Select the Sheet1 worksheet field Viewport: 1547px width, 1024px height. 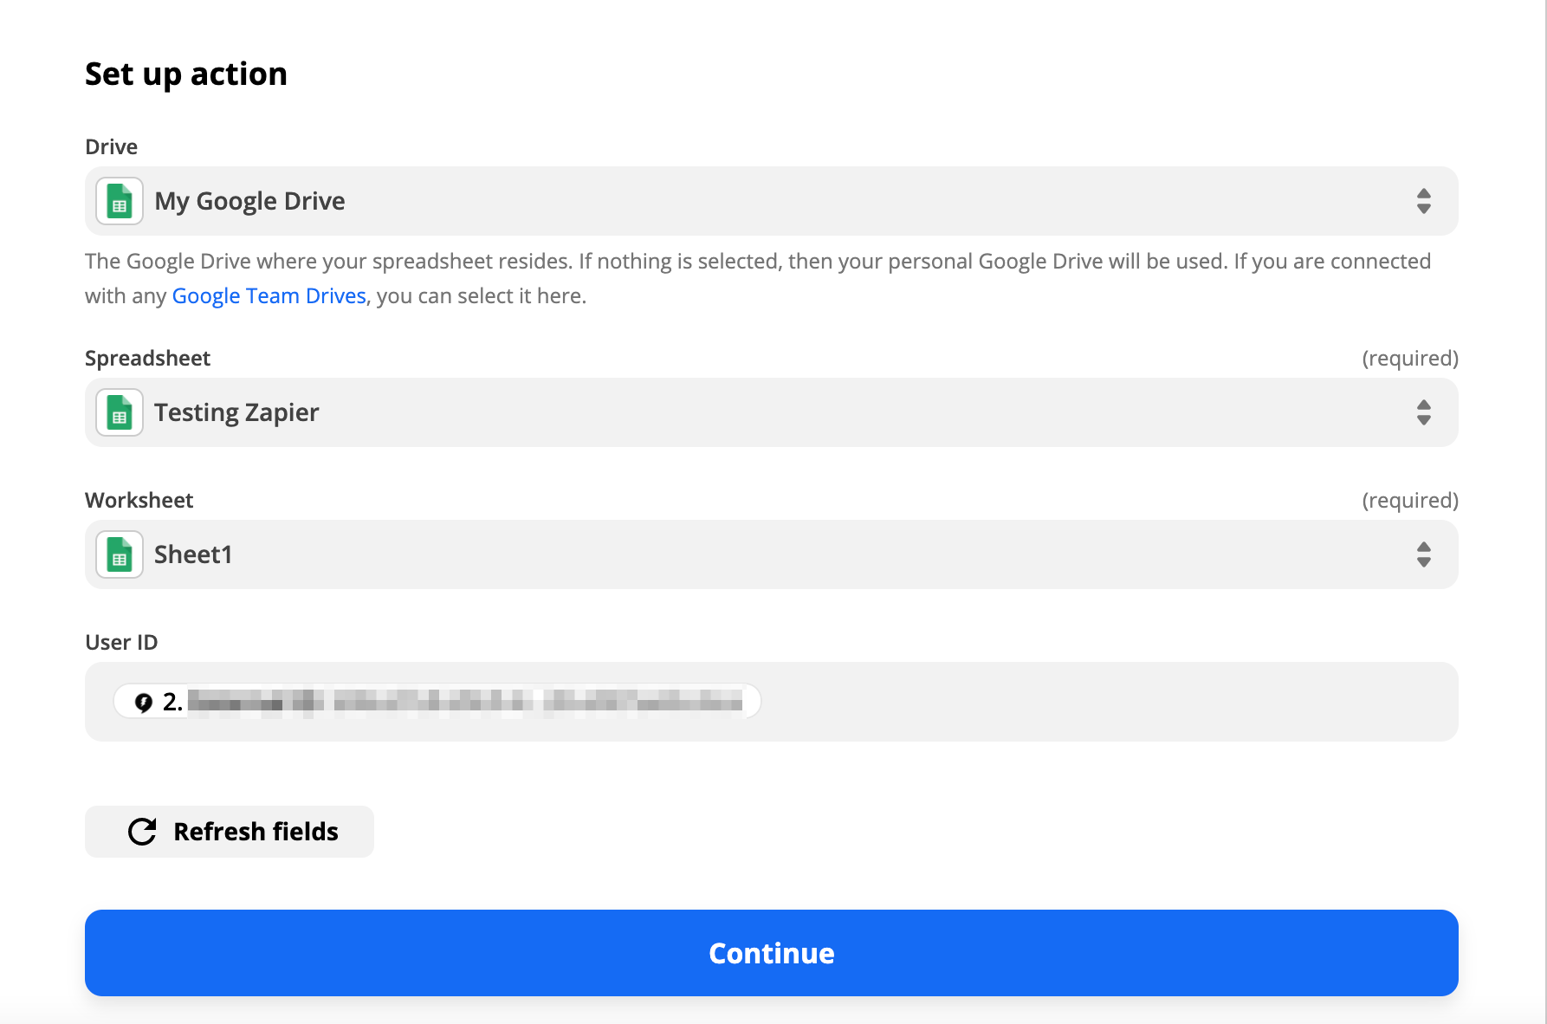(772, 554)
